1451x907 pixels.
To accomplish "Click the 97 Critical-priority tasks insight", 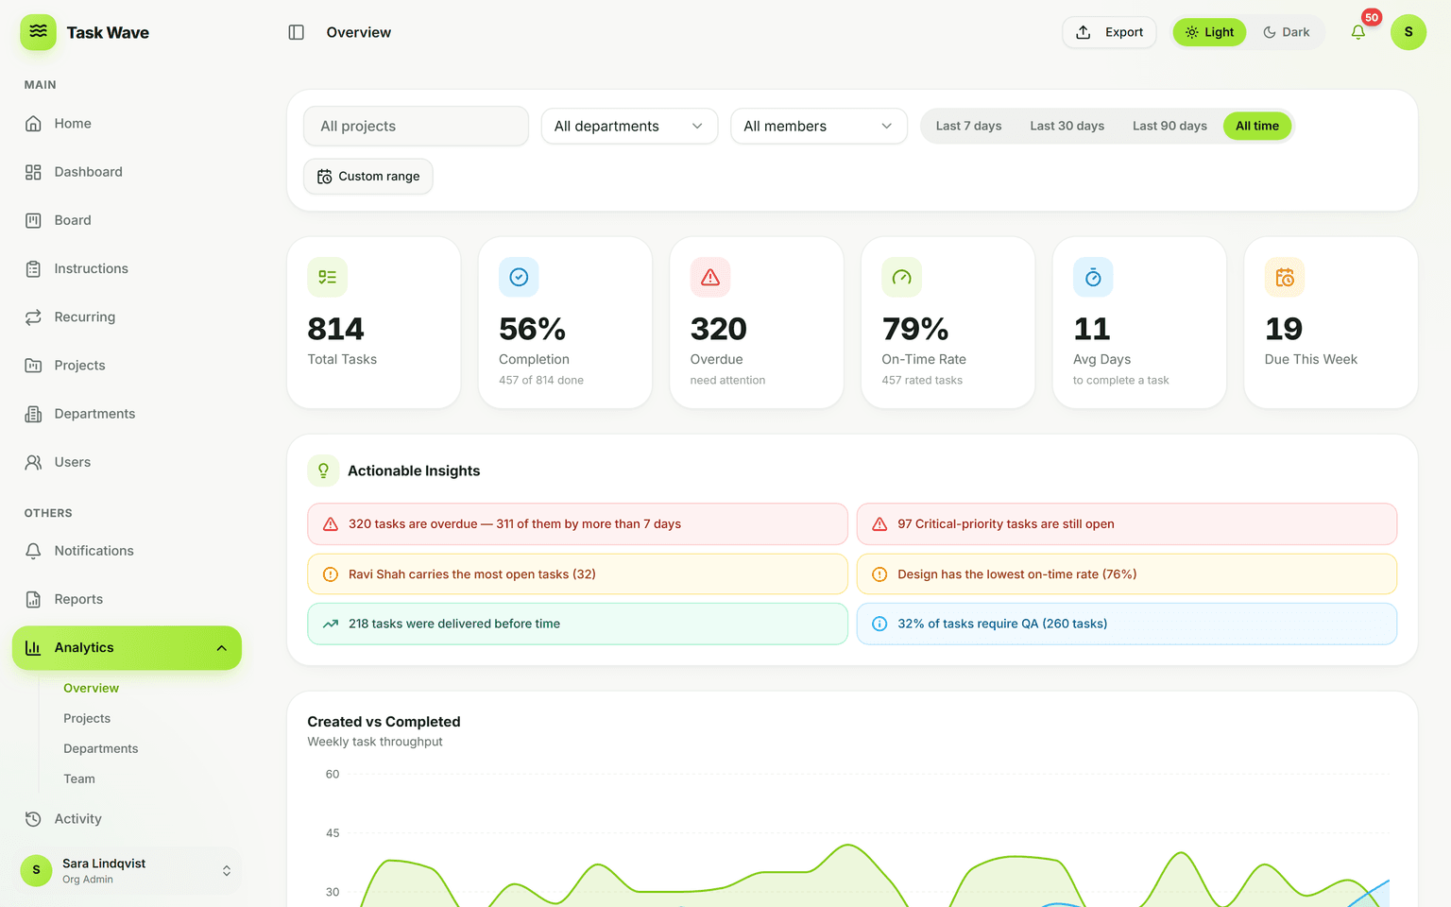I will point(1126,524).
